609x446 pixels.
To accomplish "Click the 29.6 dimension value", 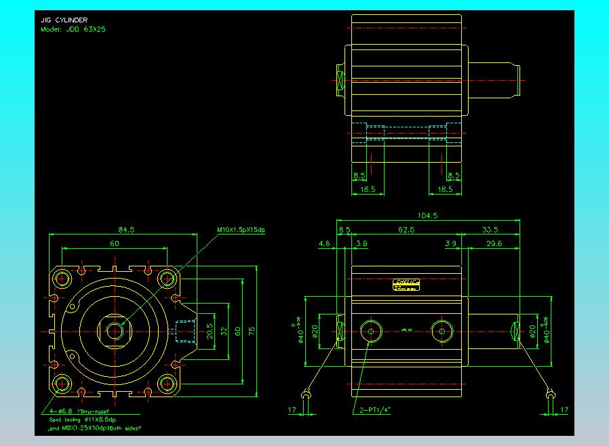I will [x=494, y=243].
